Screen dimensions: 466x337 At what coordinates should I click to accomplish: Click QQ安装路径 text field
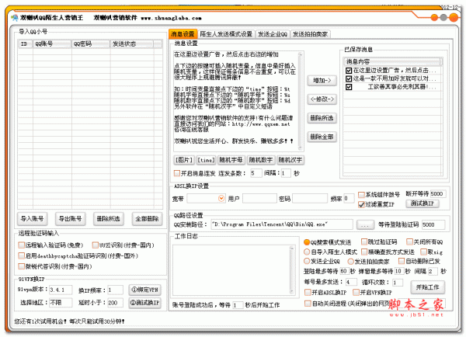point(282,224)
